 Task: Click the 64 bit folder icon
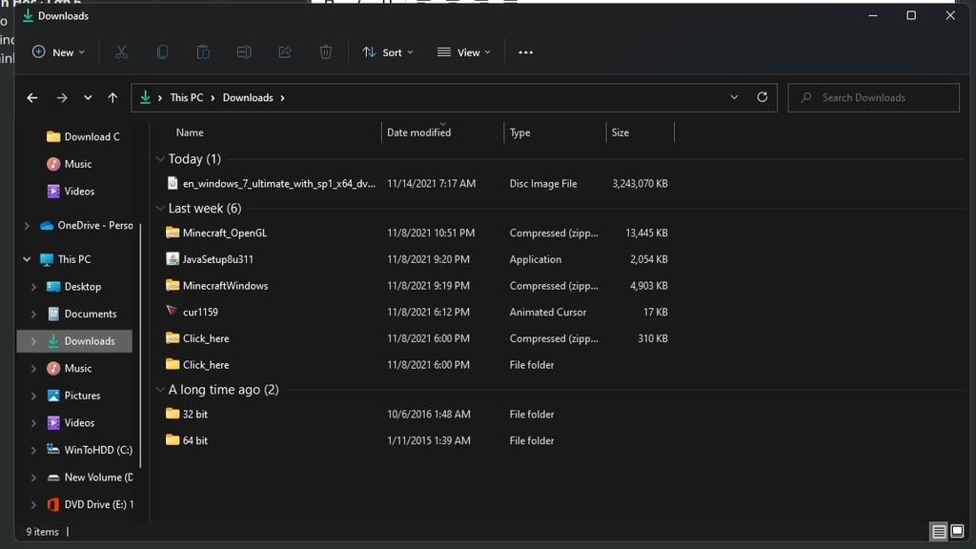tap(173, 440)
